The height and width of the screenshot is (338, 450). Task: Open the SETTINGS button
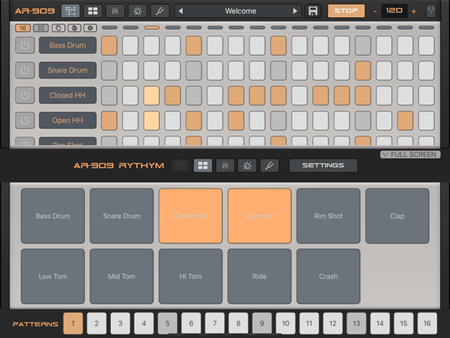click(323, 166)
